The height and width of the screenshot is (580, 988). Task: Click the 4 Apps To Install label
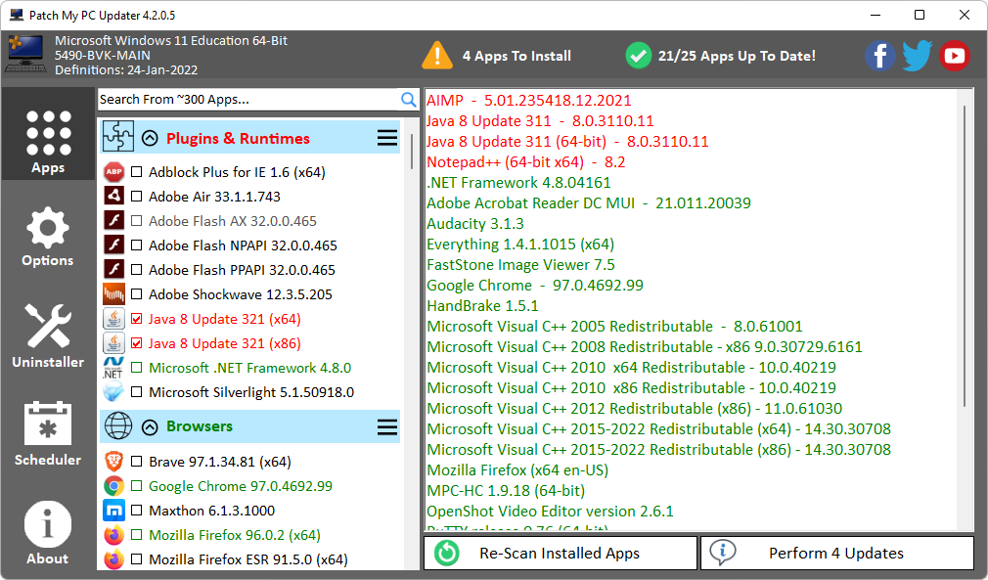click(x=516, y=56)
